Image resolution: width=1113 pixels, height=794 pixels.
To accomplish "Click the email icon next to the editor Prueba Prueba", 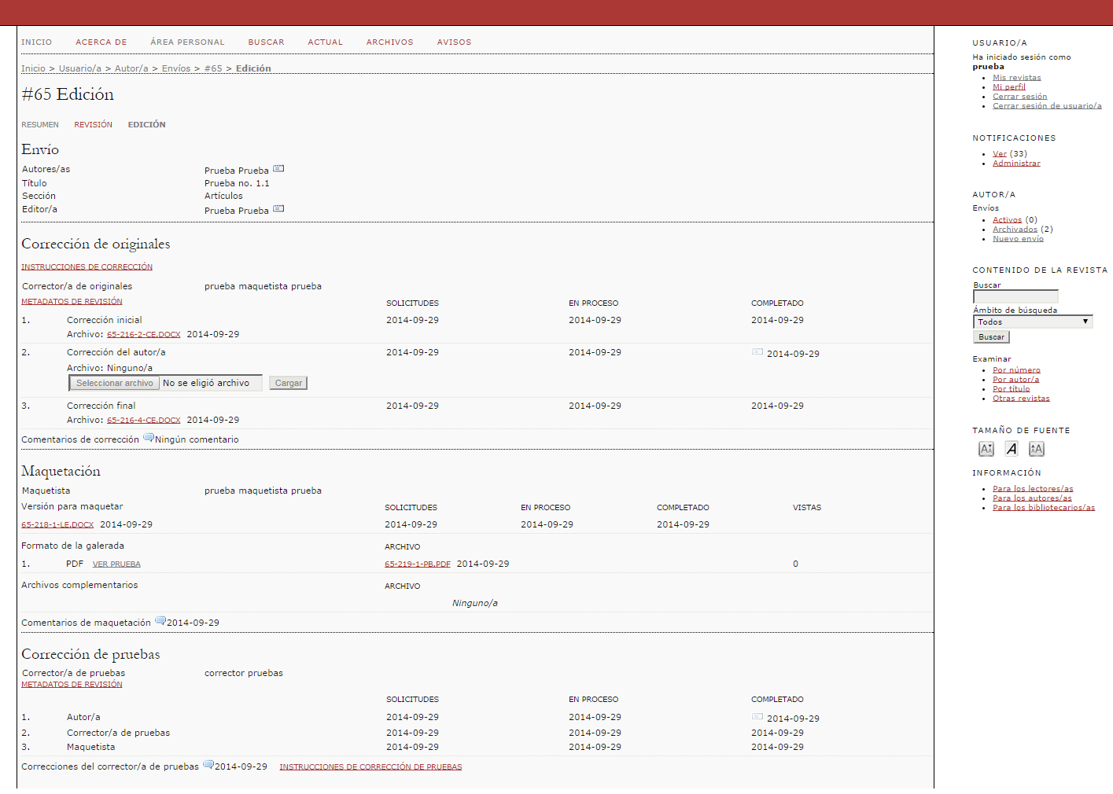I will pyautogui.click(x=278, y=209).
